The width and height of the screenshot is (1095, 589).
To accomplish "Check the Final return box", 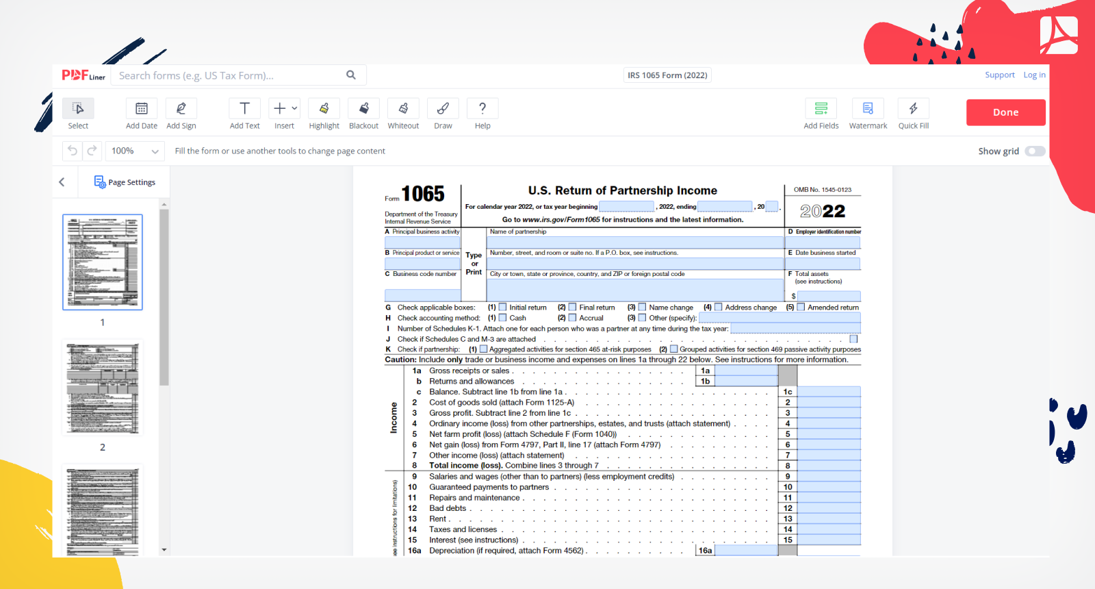I will tap(573, 308).
